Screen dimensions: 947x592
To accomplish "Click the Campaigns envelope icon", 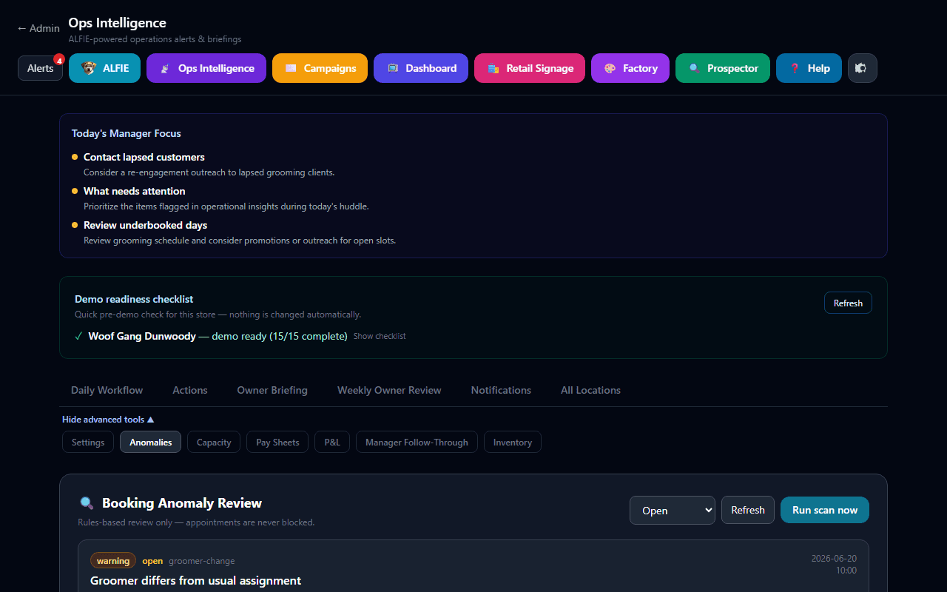I will coord(291,68).
